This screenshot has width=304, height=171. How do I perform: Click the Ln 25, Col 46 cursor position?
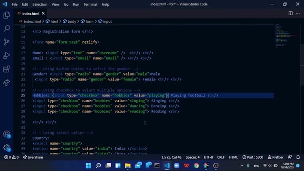click(x=171, y=157)
